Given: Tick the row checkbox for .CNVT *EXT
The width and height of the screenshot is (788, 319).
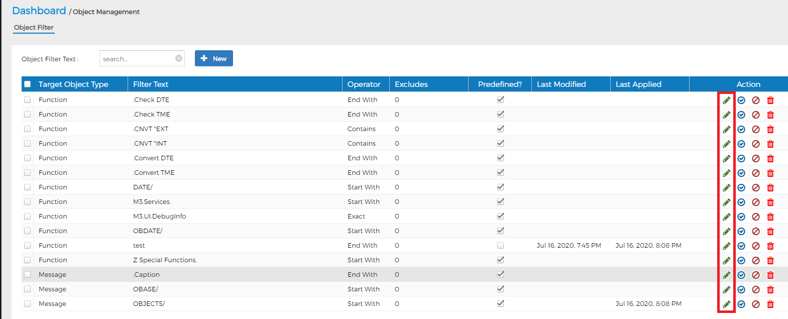Looking at the screenshot, I should pyautogui.click(x=28, y=129).
